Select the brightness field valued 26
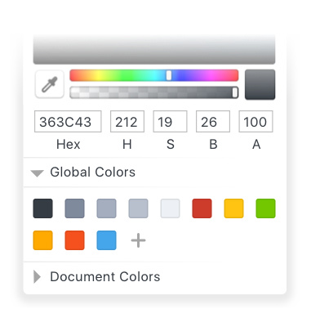This screenshot has width=311, height=318. point(213,122)
